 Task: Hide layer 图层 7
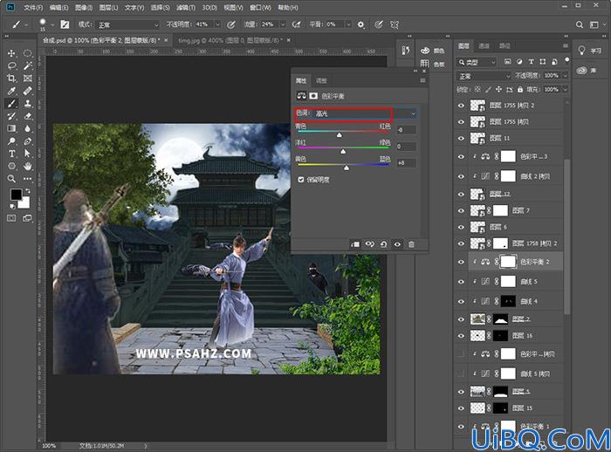(x=462, y=211)
